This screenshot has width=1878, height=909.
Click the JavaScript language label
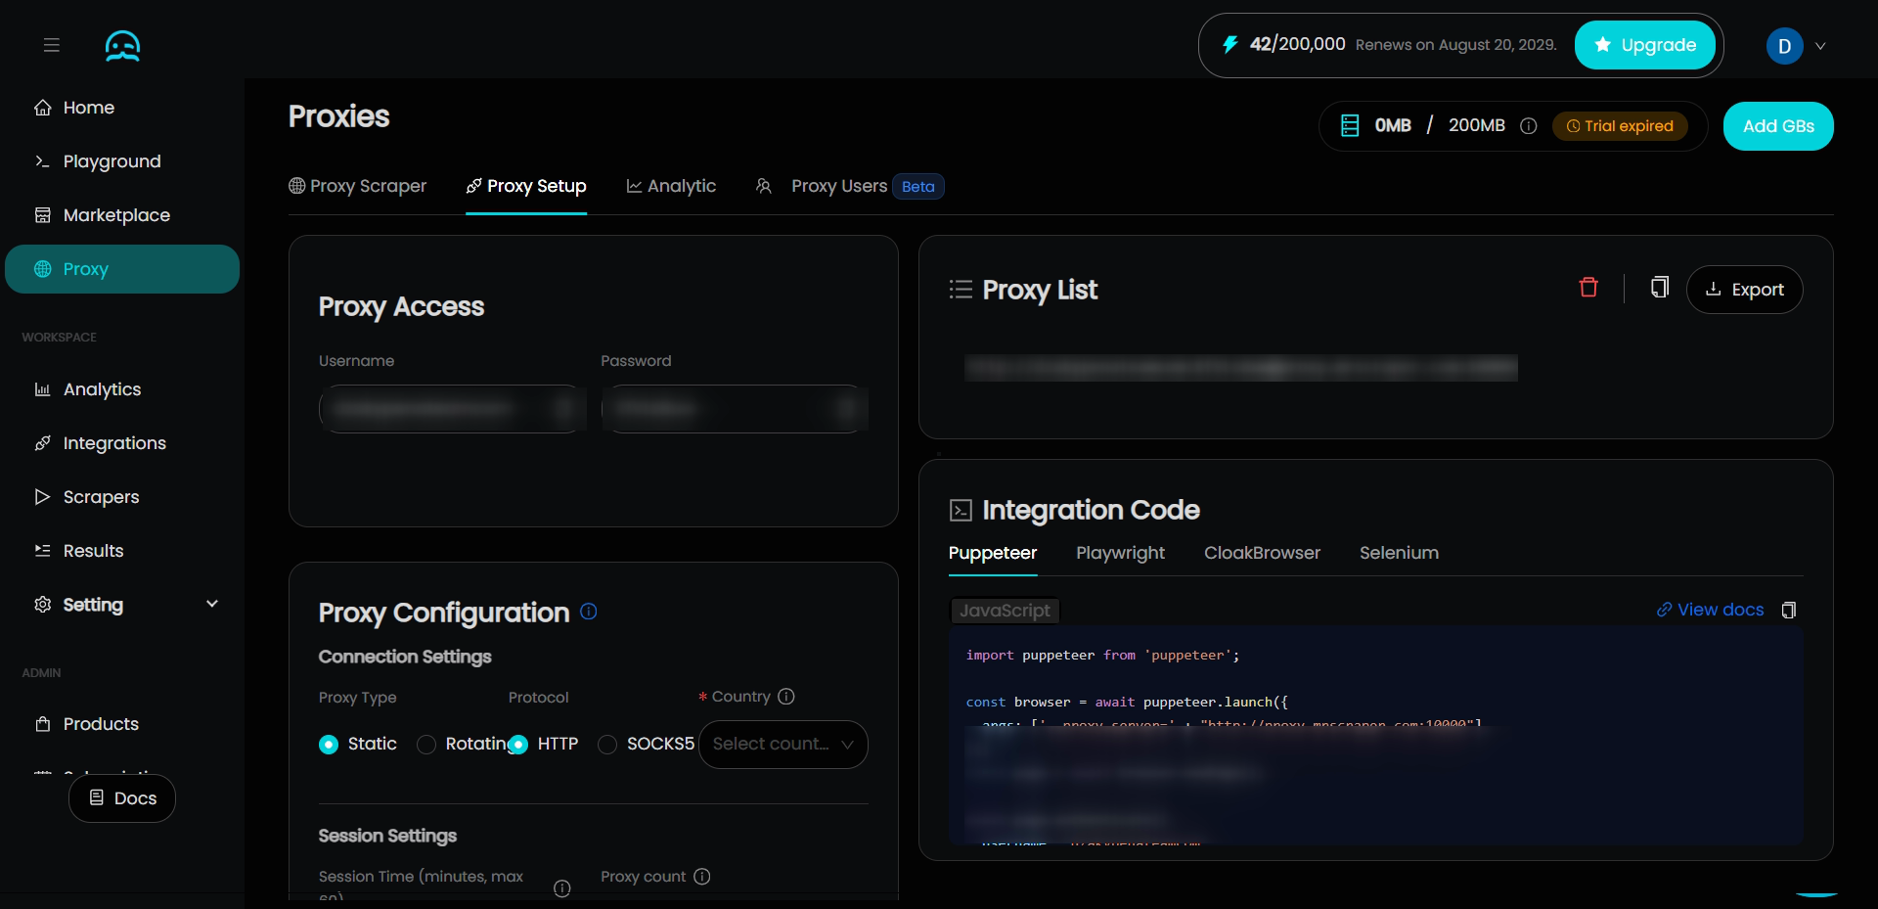coord(1005,611)
